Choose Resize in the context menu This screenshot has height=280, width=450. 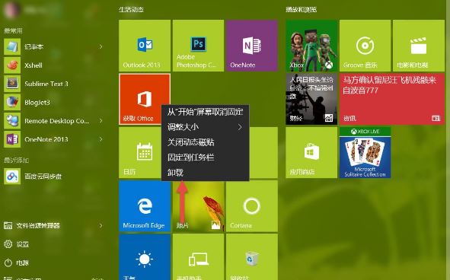(x=205, y=127)
